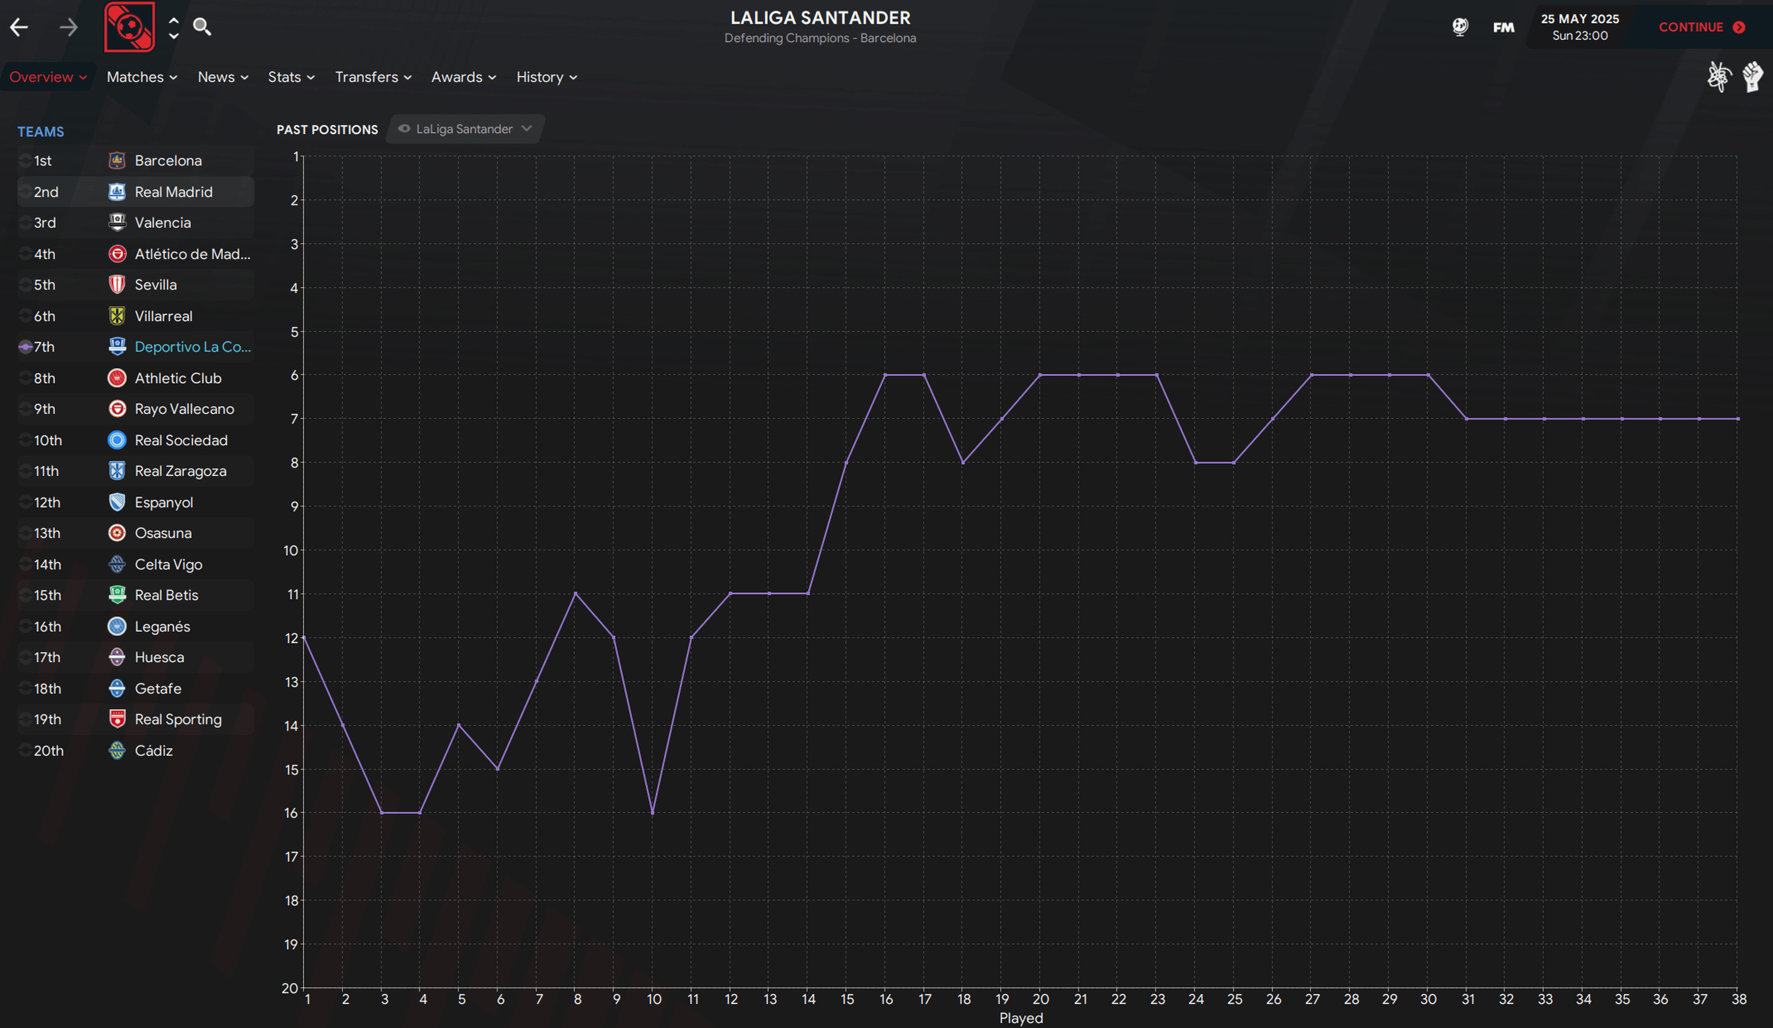Viewport: 1773px width, 1028px height.
Task: Open the Transfers menu
Action: (373, 77)
